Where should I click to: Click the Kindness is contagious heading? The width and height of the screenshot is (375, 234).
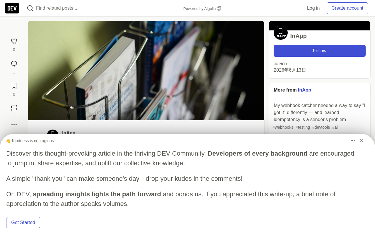[30, 141]
